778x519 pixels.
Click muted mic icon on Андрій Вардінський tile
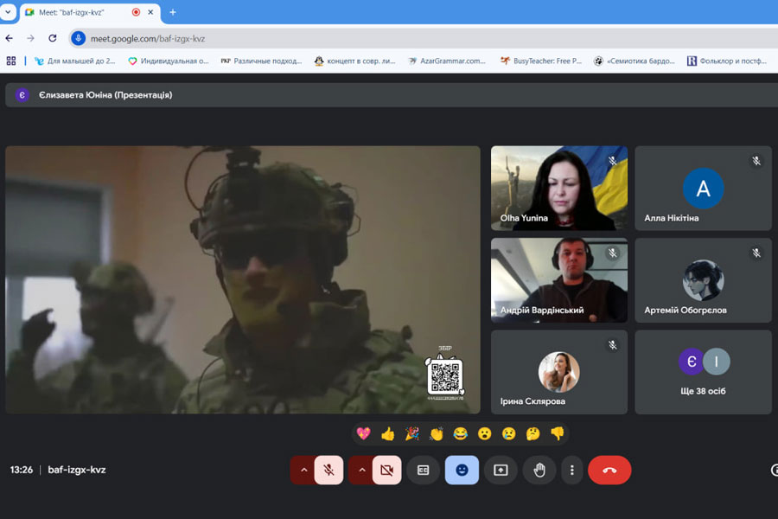point(613,253)
